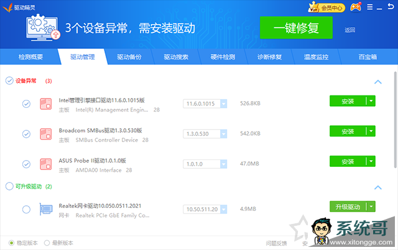Check the 可升级驱动 group checkbox

click(9, 187)
